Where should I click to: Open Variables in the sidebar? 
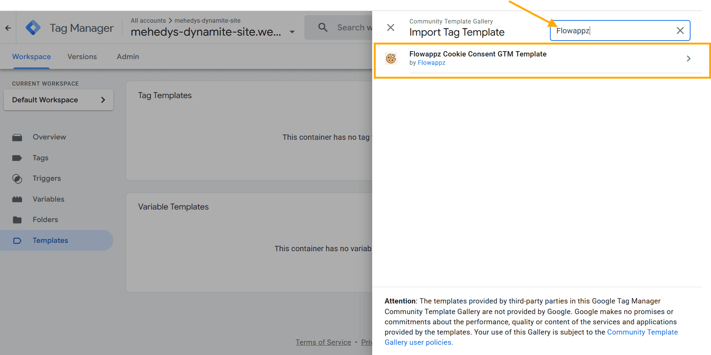(49, 199)
